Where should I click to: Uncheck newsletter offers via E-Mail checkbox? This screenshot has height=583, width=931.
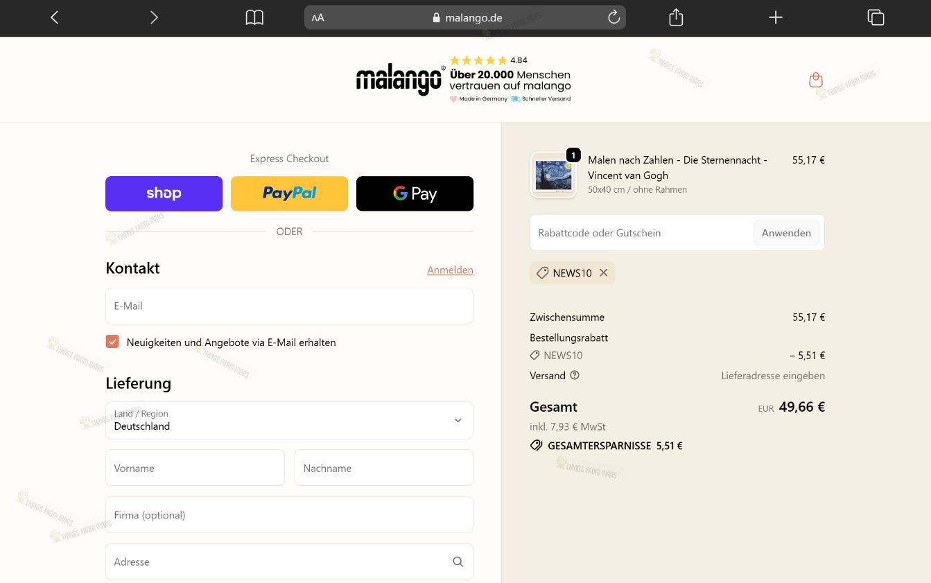tap(112, 342)
